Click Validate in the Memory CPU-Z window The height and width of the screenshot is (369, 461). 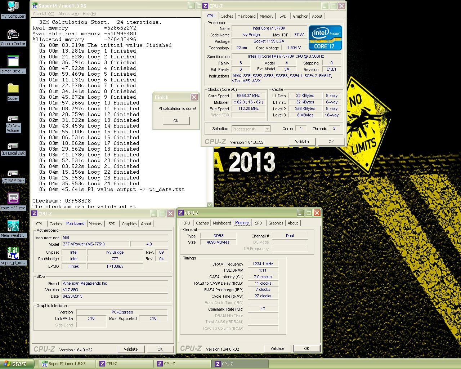[x=277, y=348]
